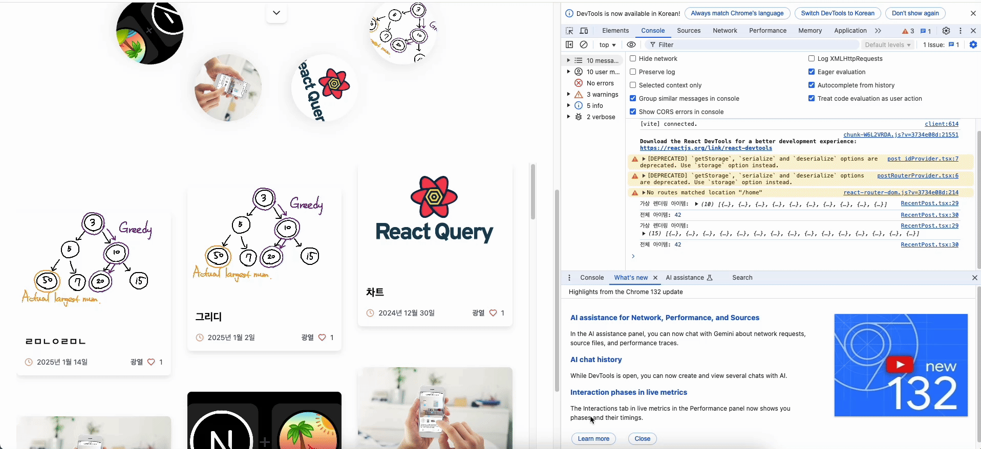Viewport: 981px width, 449px height.
Task: Click the Chrome 132 video thumbnail
Action: tap(901, 365)
